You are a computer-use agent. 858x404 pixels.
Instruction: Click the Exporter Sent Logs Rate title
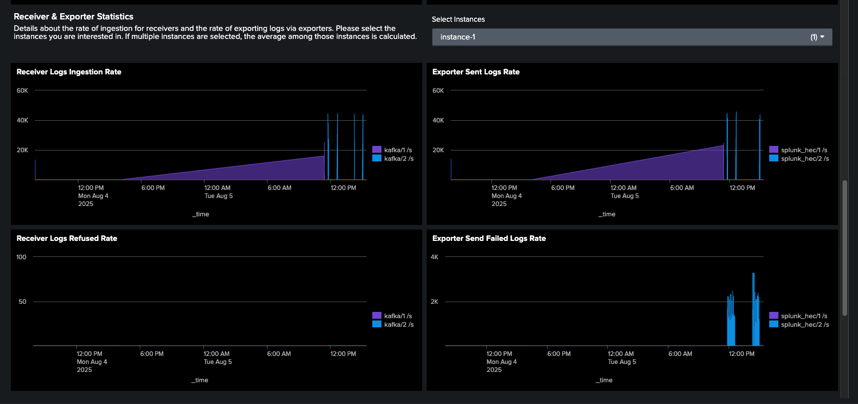pos(476,72)
